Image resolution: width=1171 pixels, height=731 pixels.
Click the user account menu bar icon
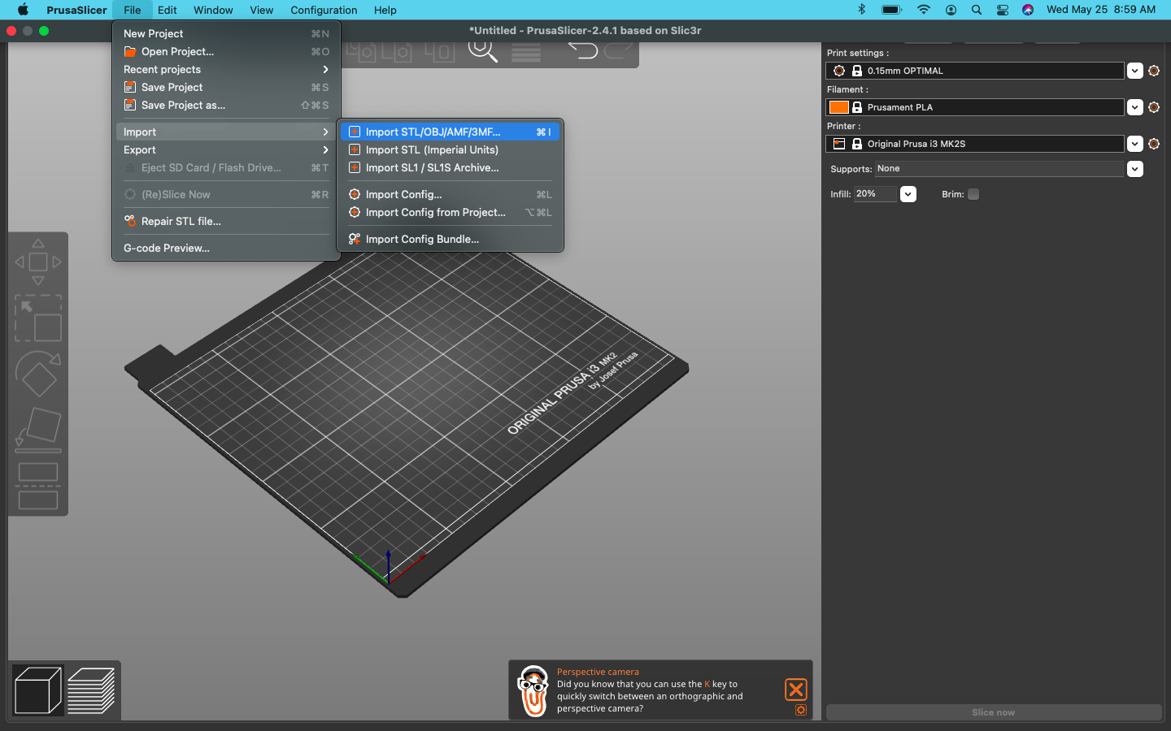click(x=951, y=10)
